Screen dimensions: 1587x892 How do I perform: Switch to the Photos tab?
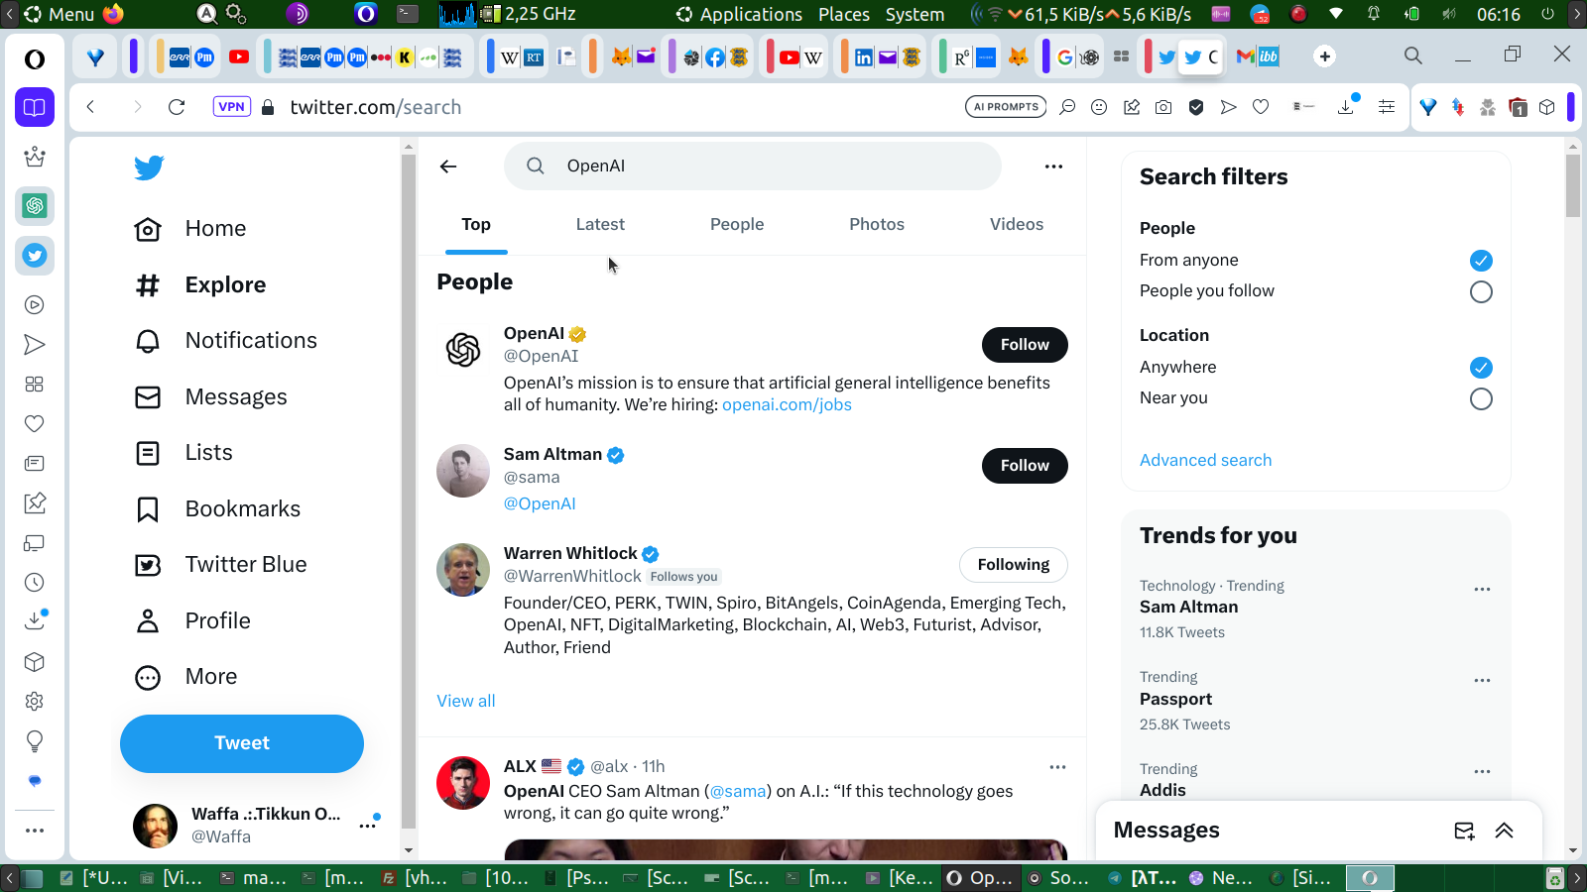click(877, 225)
